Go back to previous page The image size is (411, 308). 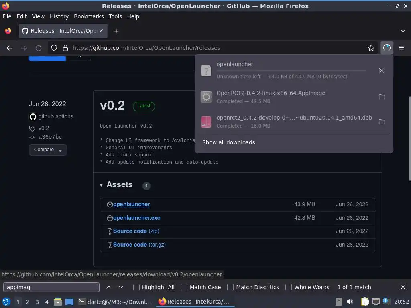coord(10,48)
